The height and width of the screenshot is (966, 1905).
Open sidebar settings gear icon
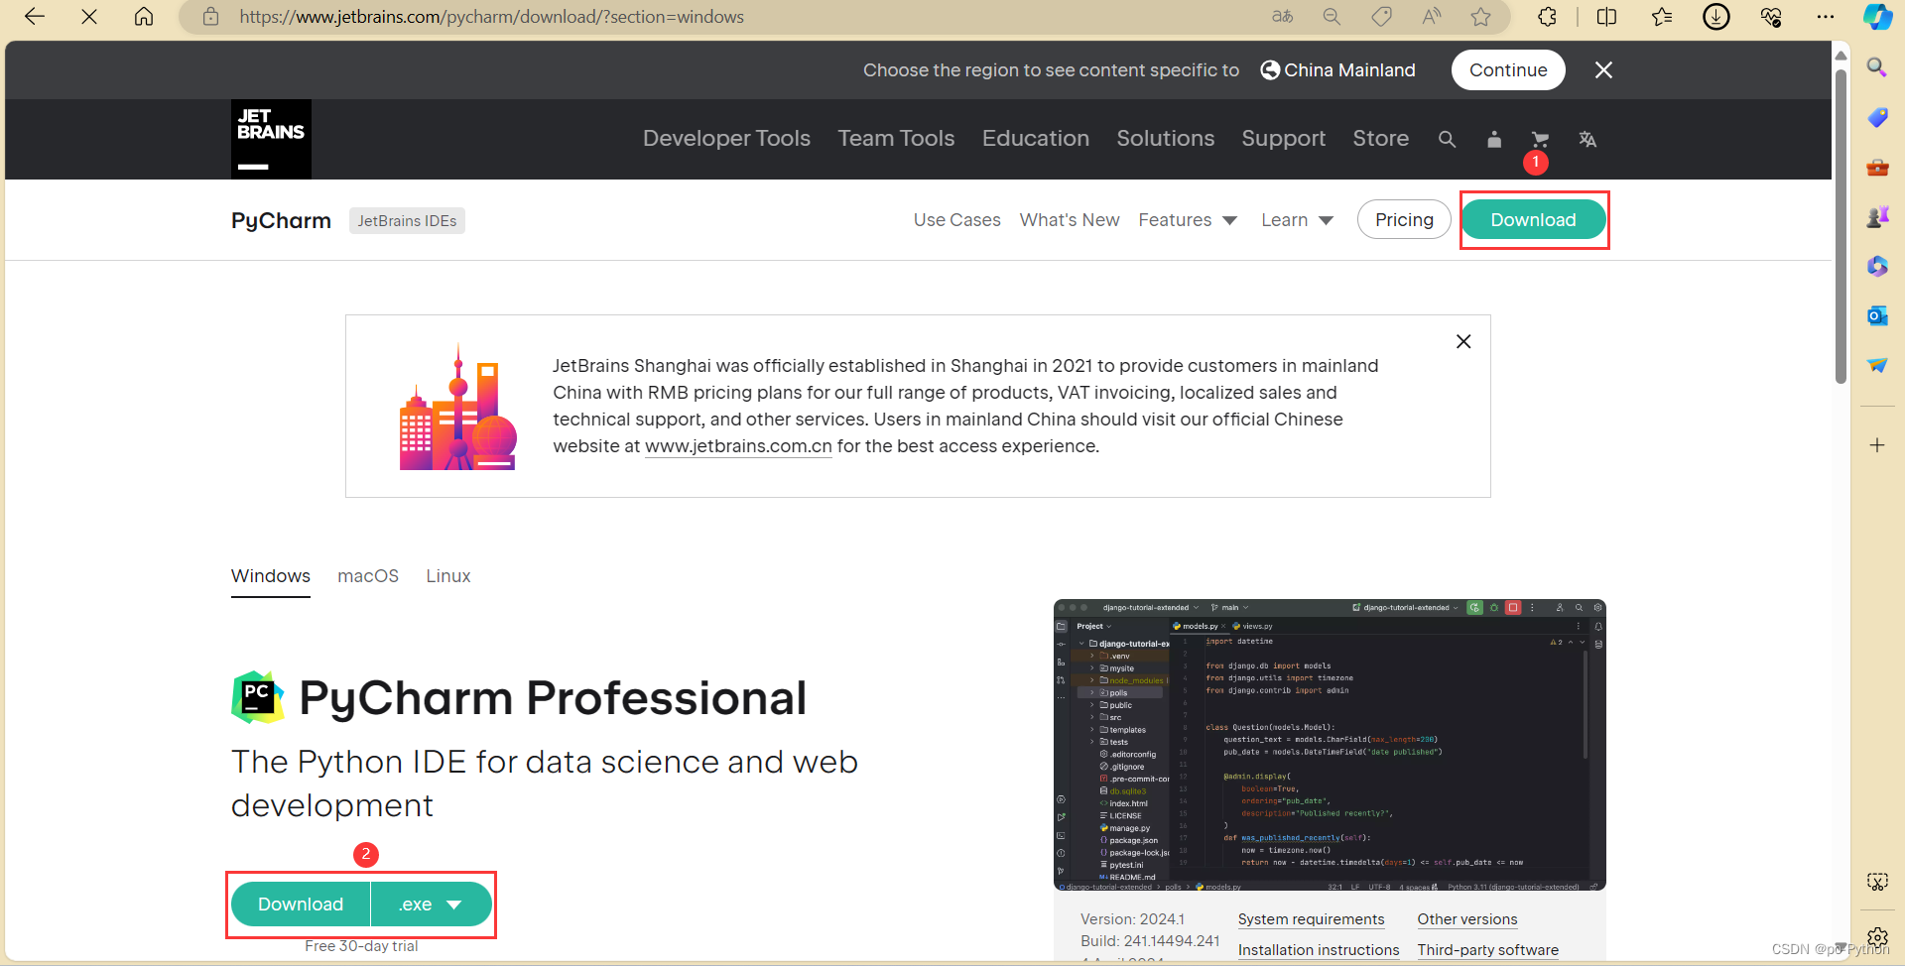pos(1877,937)
